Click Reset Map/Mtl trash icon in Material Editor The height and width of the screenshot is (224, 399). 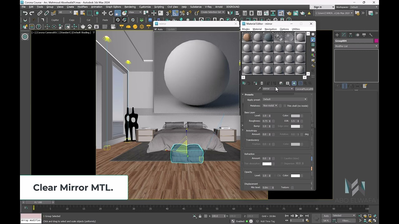click(x=262, y=83)
